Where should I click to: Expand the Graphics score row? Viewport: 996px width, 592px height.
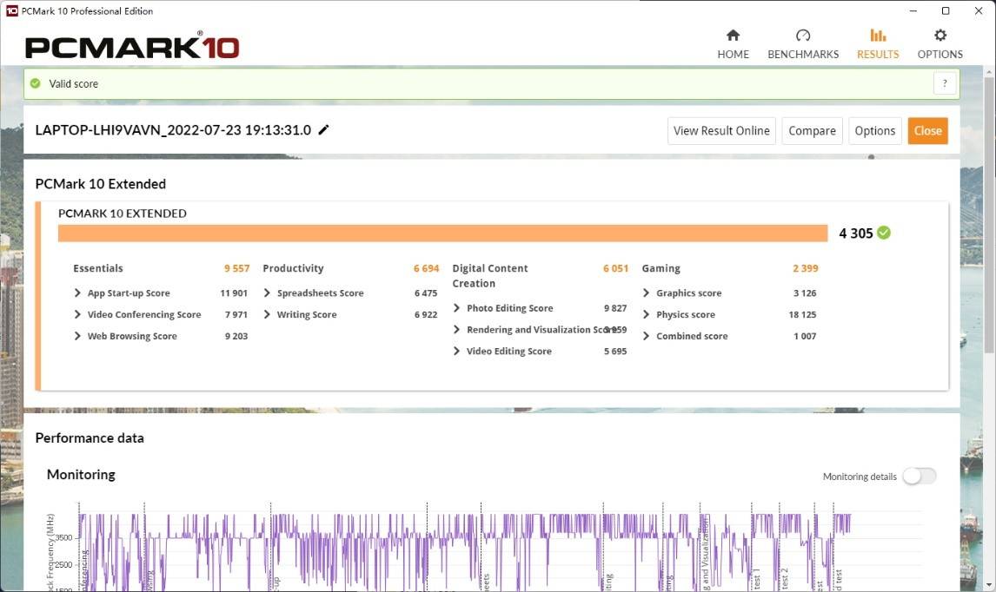tap(647, 293)
